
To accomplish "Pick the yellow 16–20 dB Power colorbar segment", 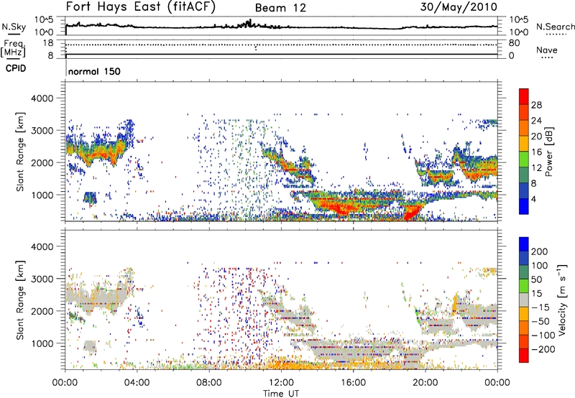I will coord(524,144).
